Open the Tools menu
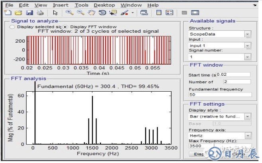 [x=82, y=5]
